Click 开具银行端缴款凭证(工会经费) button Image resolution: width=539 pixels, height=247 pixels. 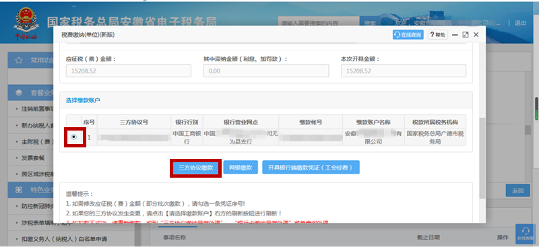click(x=311, y=168)
